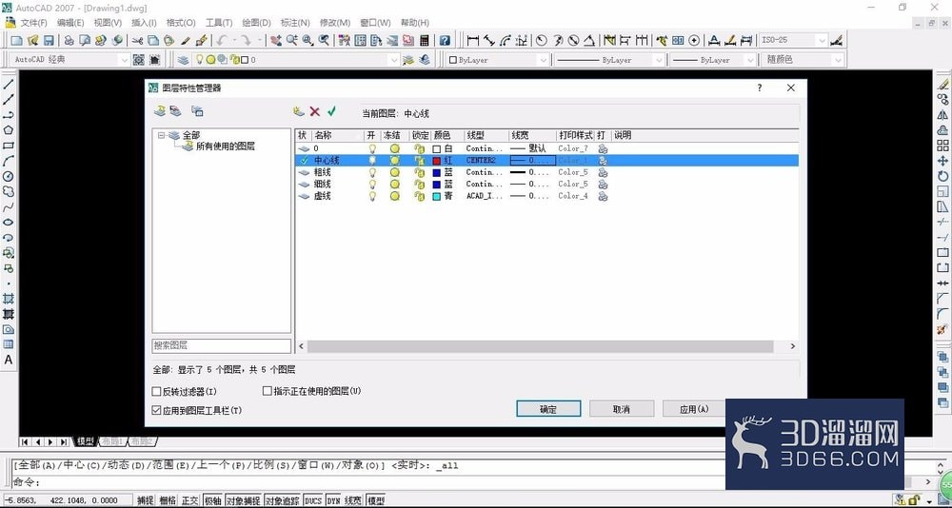The height and width of the screenshot is (508, 952).
Task: Click the Cut scissors icon
Action: (137, 41)
